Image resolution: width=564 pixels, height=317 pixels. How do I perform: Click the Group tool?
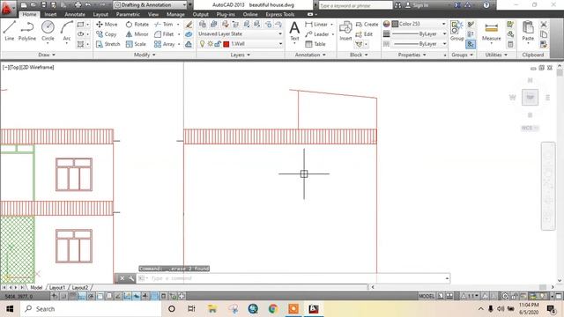click(x=456, y=31)
